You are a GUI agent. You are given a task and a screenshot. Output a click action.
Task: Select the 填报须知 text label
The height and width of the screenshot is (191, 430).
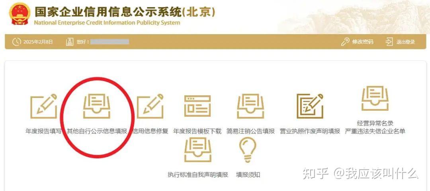point(248,175)
